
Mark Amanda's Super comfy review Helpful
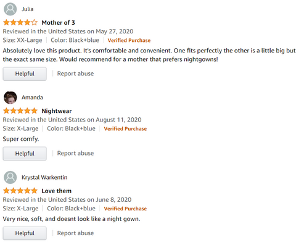[25, 154]
